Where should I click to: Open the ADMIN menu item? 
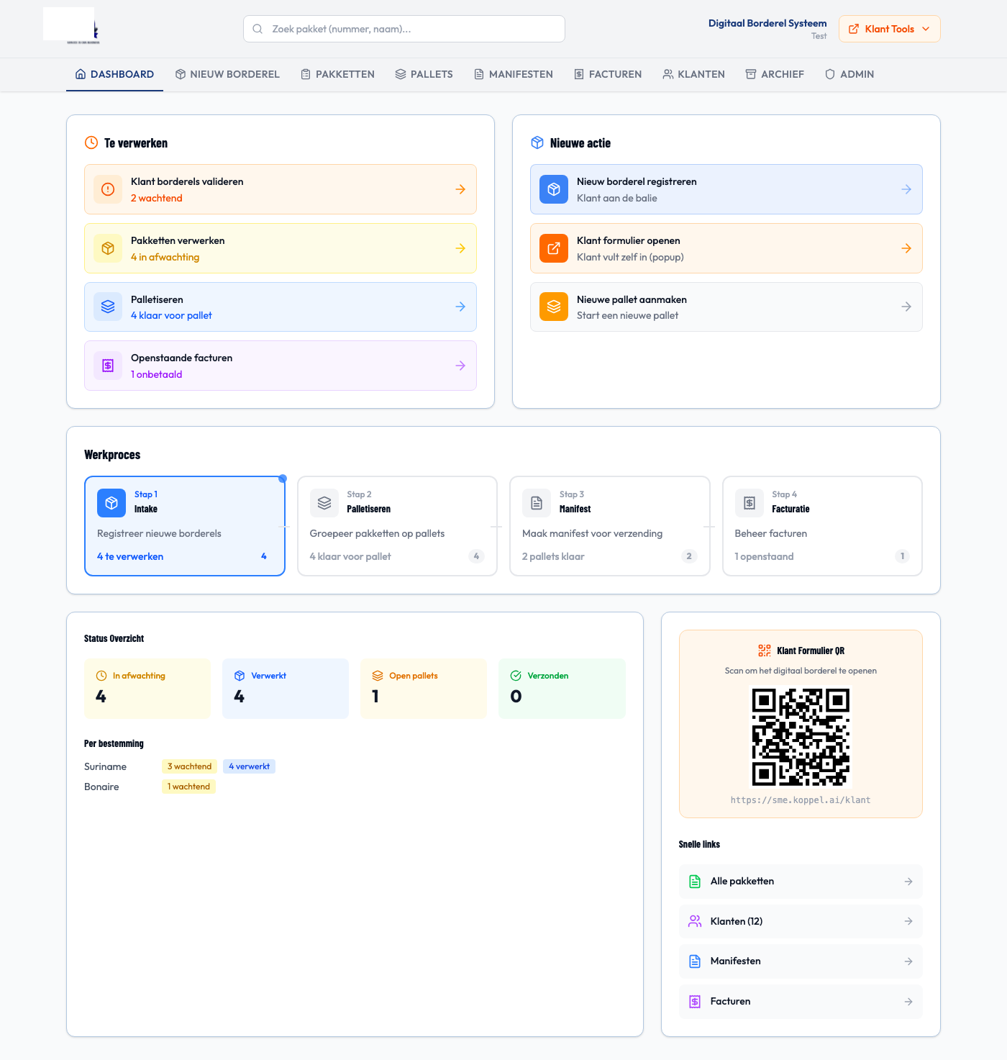(849, 74)
